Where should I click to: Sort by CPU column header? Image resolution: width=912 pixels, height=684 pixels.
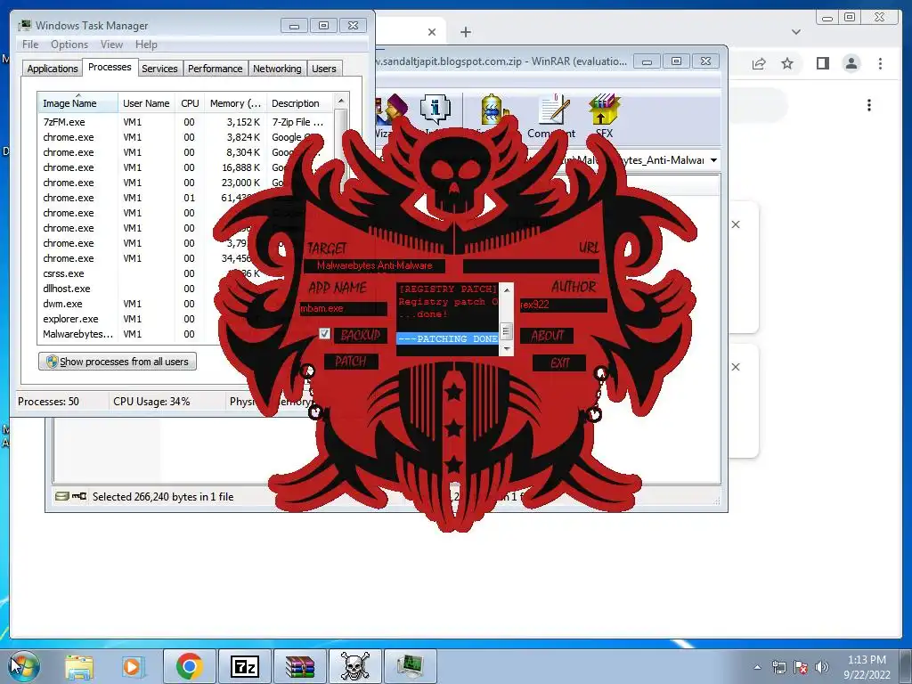190,103
